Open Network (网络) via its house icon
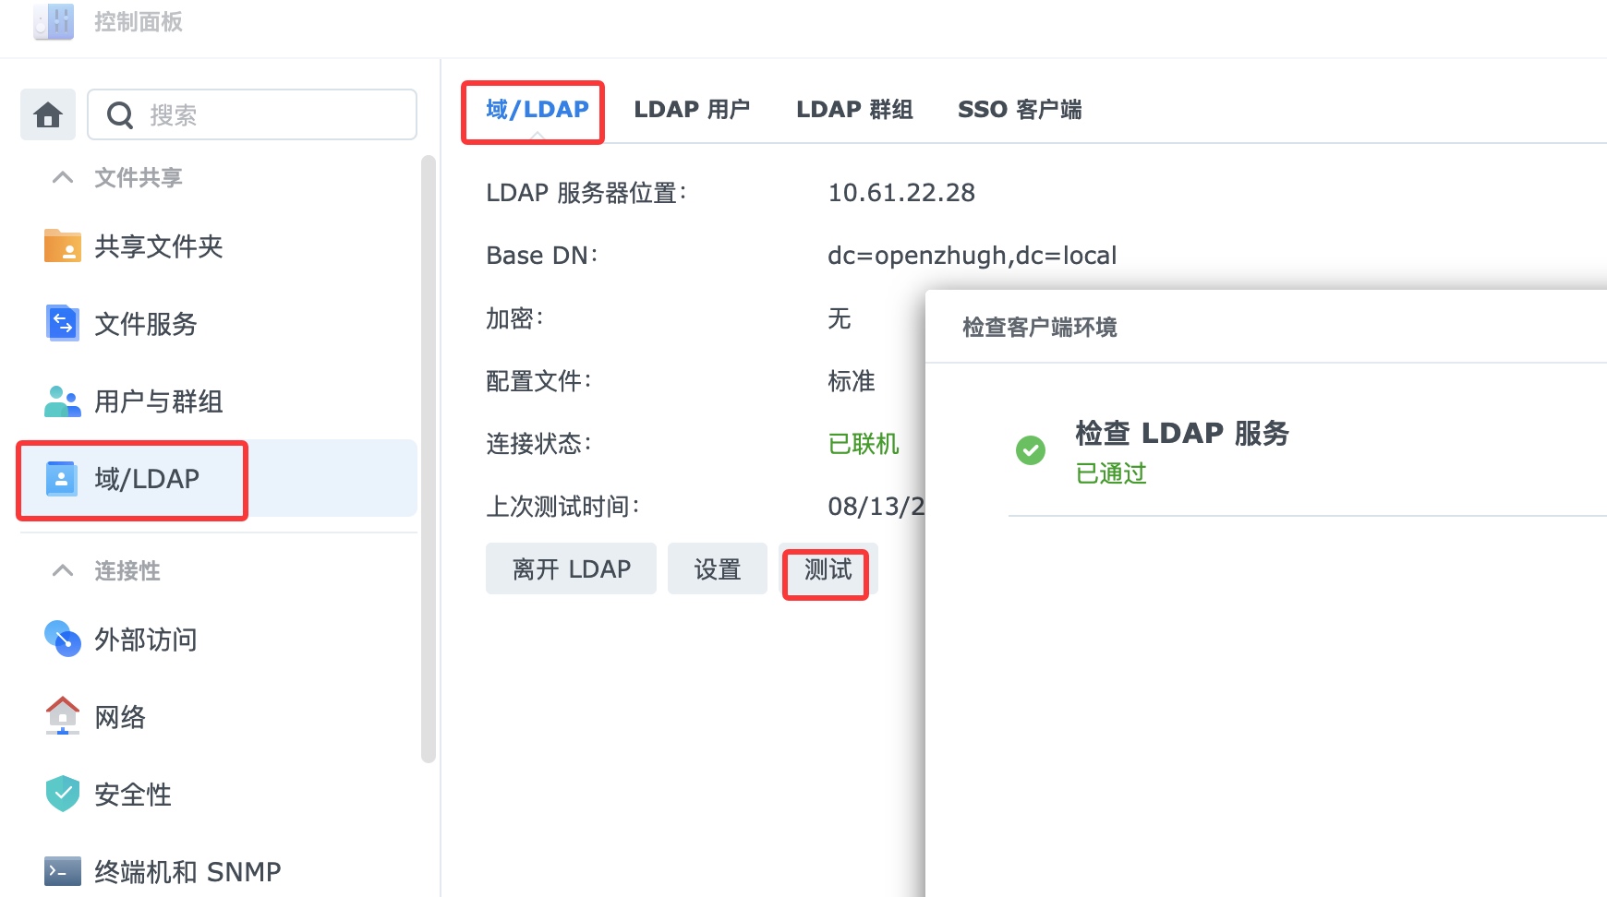 tap(62, 716)
